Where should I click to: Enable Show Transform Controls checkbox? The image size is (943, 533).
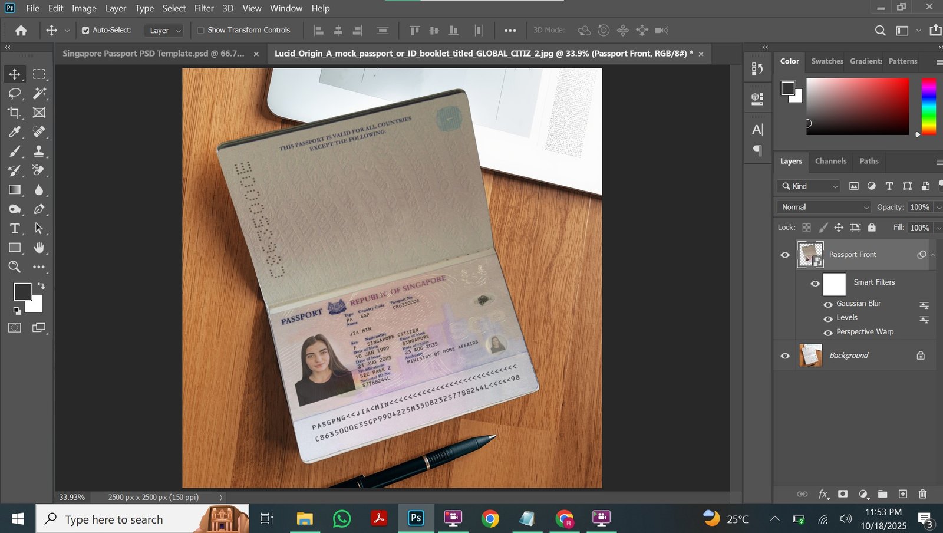pos(200,30)
